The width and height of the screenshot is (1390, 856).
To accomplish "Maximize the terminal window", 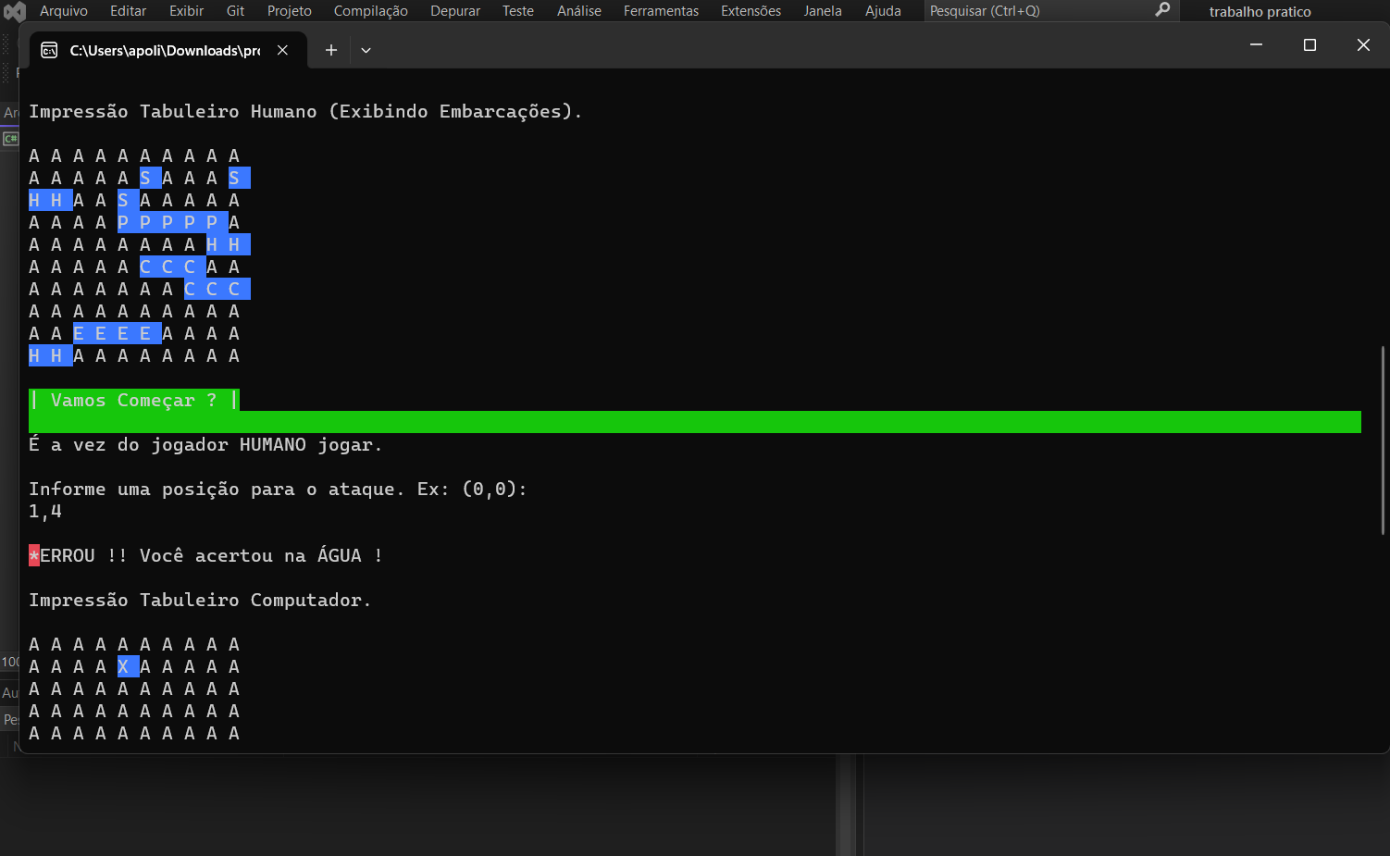I will click(1309, 45).
